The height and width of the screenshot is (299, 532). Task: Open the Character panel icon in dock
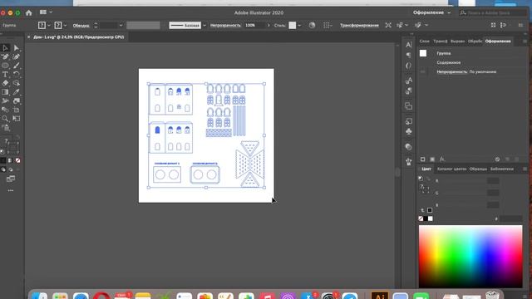tap(408, 45)
